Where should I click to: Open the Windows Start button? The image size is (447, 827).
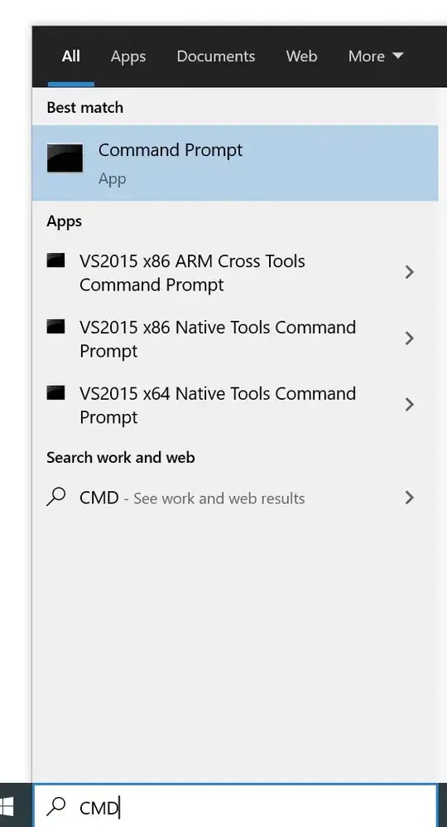coord(7,806)
